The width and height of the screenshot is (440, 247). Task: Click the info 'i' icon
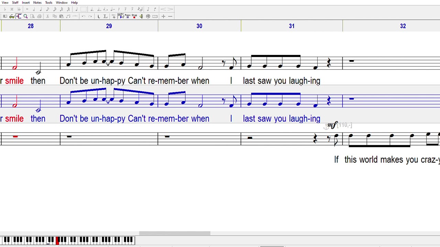pos(99,16)
